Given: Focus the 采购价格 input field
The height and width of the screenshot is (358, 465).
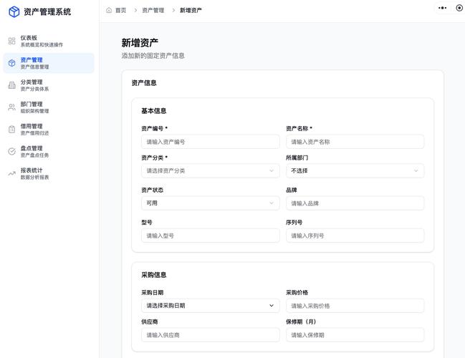Looking at the screenshot, I should click(x=355, y=306).
